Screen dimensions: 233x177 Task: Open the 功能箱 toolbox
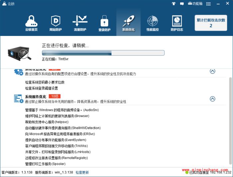pyautogui.click(x=195, y=4)
